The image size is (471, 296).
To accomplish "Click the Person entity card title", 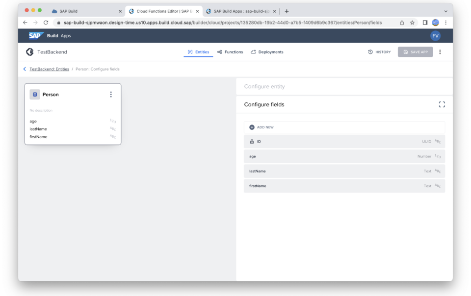I will pos(51,95).
